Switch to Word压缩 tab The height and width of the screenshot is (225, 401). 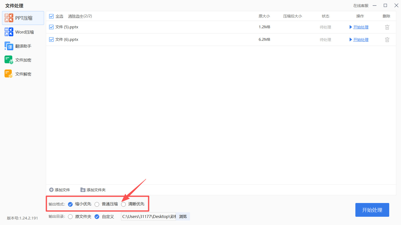[23, 32]
